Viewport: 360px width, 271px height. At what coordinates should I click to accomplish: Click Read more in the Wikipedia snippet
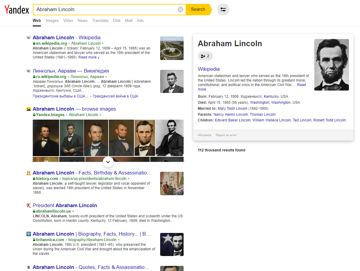tap(89, 57)
